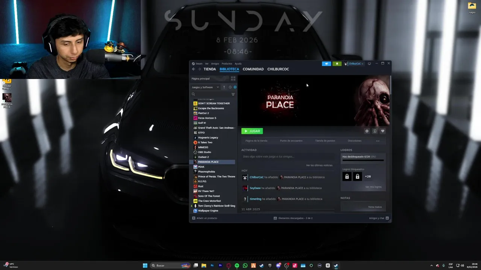
Task: Open ChilburCoC profile in activity feed
Action: pyautogui.click(x=257, y=177)
